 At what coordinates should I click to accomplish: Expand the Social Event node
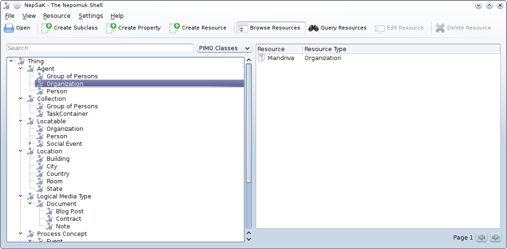tap(30, 143)
